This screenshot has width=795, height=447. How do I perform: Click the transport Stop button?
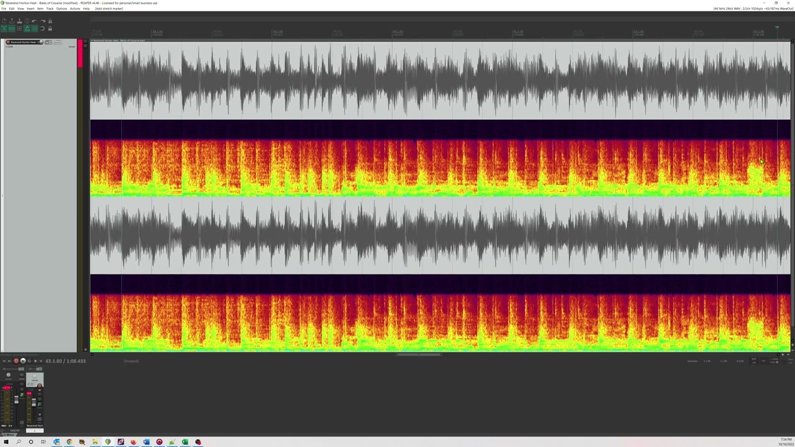35,361
